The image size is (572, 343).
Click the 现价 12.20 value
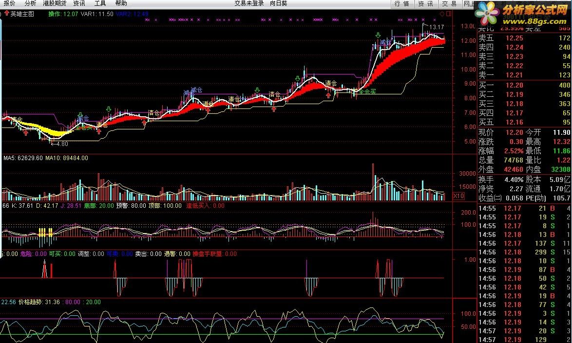(515, 132)
